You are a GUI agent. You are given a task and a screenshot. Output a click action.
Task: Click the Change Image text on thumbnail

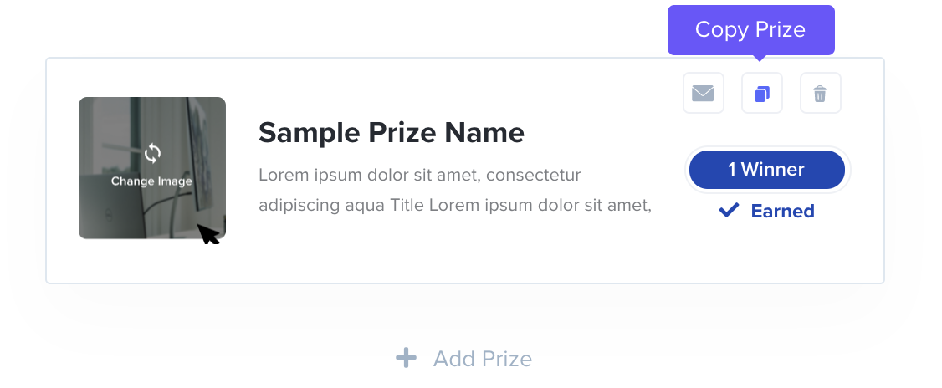(x=151, y=181)
